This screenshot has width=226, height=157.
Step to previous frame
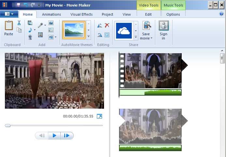tap(42, 135)
